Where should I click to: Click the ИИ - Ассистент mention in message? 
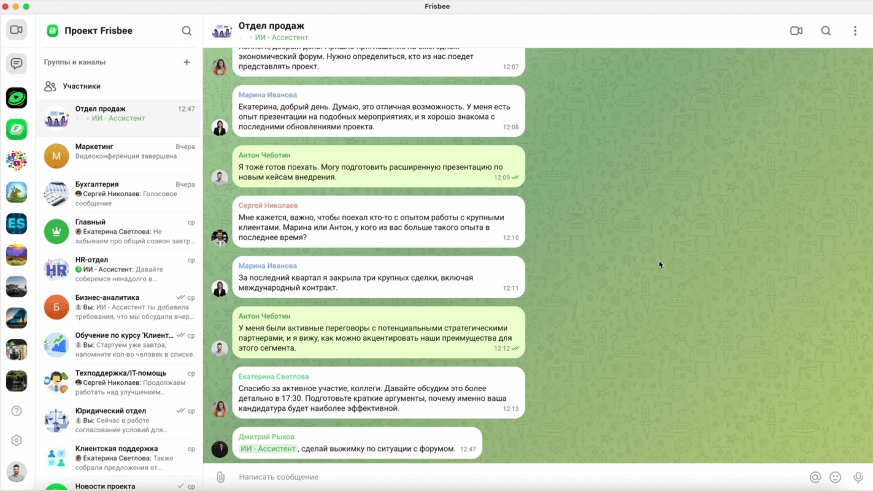coord(268,449)
